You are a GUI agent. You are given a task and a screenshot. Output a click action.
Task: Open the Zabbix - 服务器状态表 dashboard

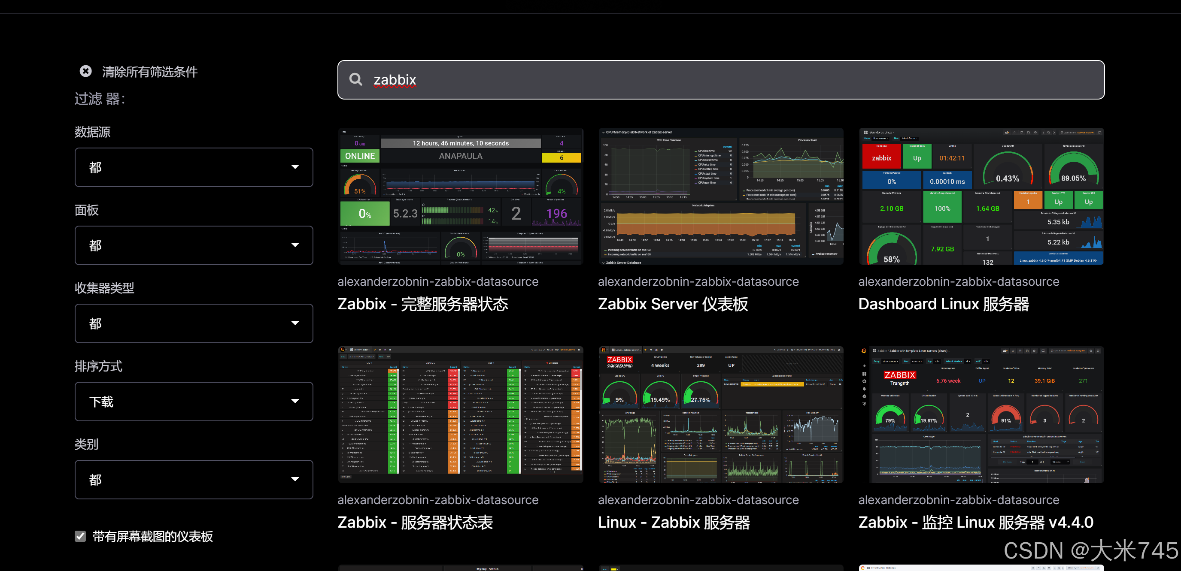[416, 522]
